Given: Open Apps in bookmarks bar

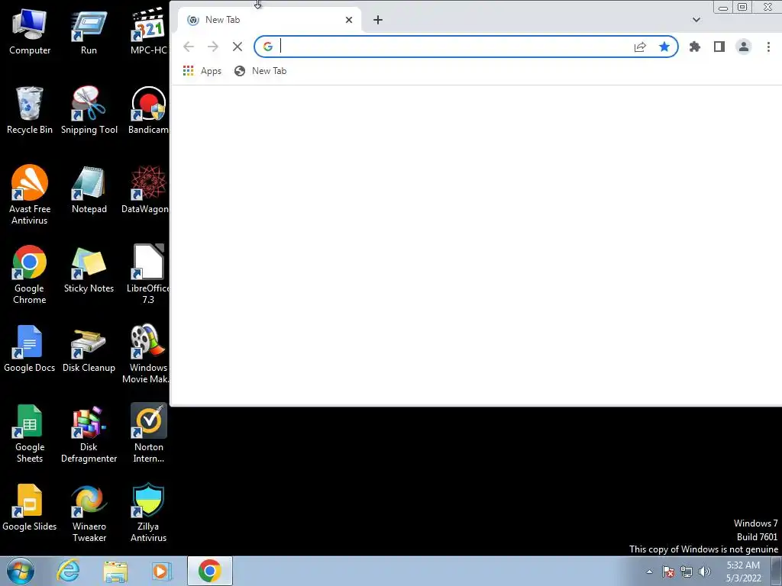Looking at the screenshot, I should pyautogui.click(x=202, y=71).
